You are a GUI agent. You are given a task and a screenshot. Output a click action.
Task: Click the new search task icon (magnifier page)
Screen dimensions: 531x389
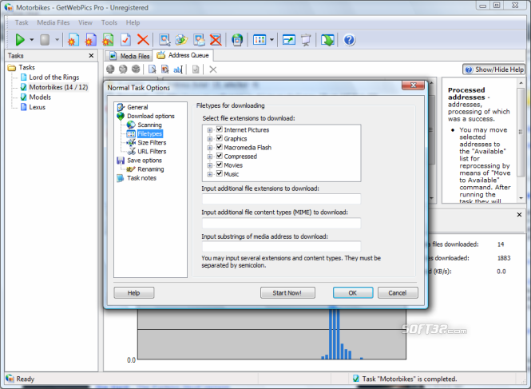pos(108,40)
